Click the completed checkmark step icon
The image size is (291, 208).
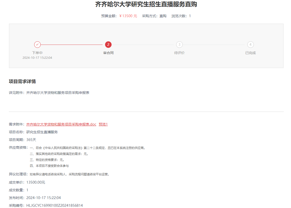tap(37, 45)
